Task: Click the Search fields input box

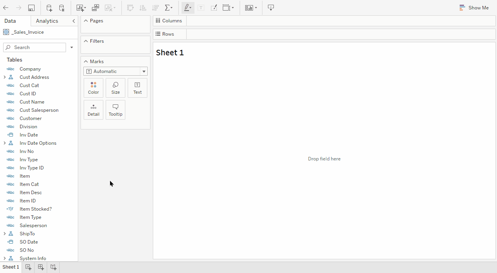Action: click(35, 47)
